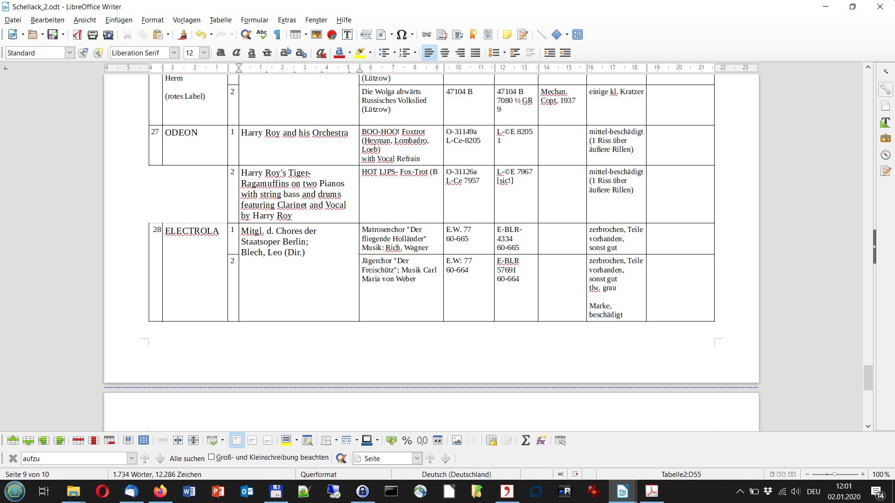This screenshot has height=503, width=895.
Task: Open sidebar Properties wrench icon
Action: tap(886, 89)
